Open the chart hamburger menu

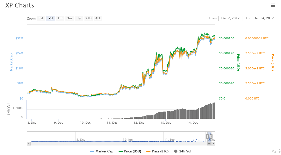(x=273, y=5)
